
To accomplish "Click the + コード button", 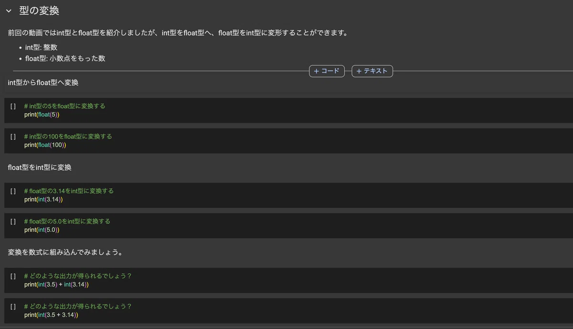I will 327,71.
